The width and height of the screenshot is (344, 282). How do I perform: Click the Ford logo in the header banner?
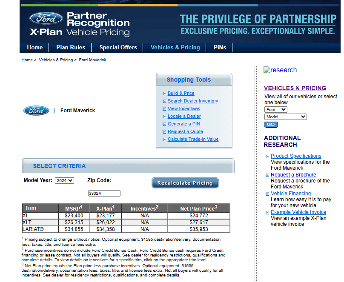46,18
